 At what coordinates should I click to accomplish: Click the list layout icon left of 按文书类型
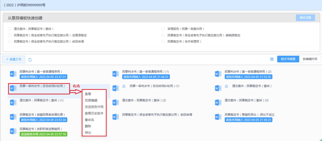272,59
